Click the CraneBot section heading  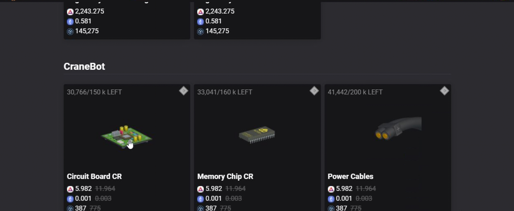[x=84, y=66]
